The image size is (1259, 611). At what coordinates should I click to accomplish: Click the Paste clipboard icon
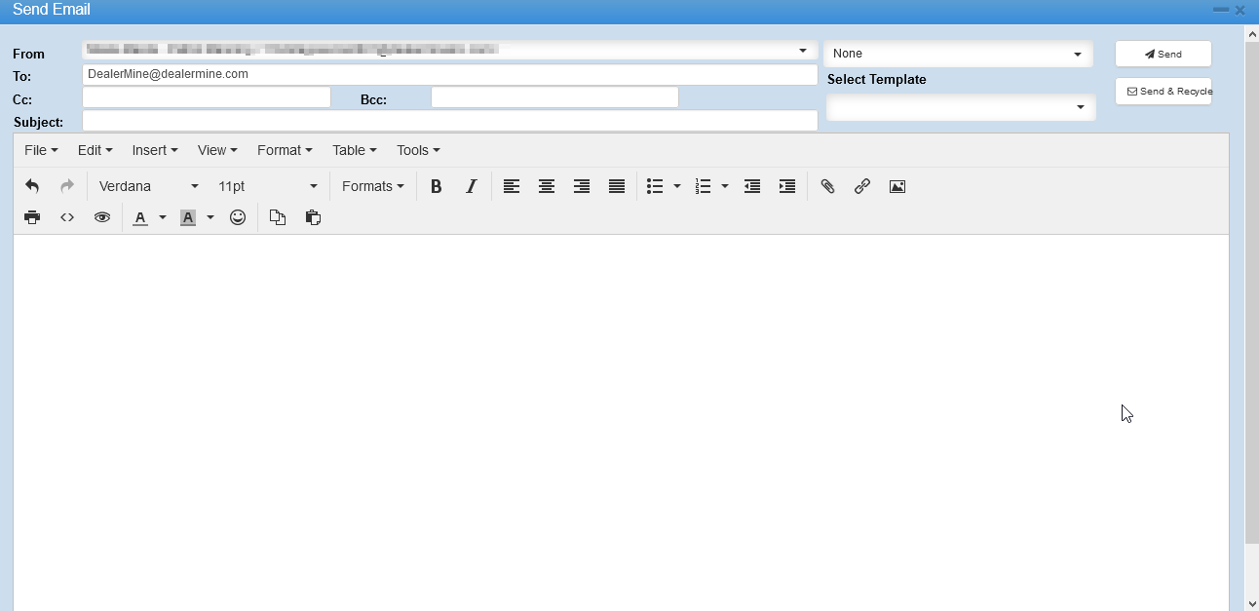tap(313, 217)
